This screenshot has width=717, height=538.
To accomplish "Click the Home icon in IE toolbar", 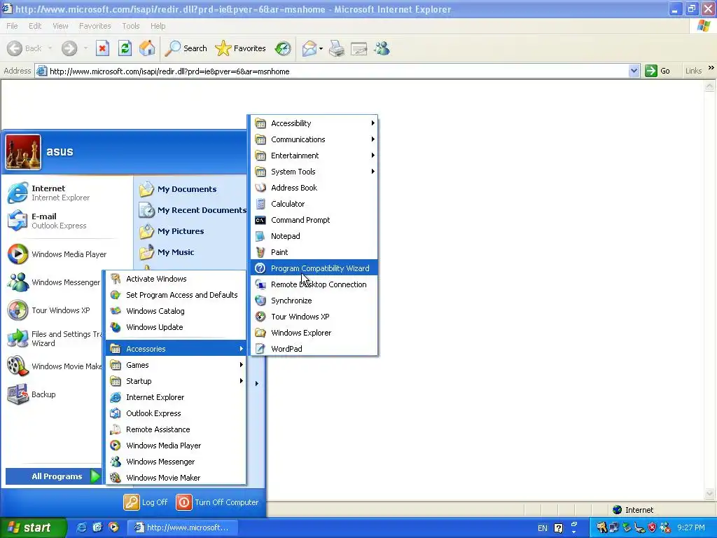I will pos(147,48).
